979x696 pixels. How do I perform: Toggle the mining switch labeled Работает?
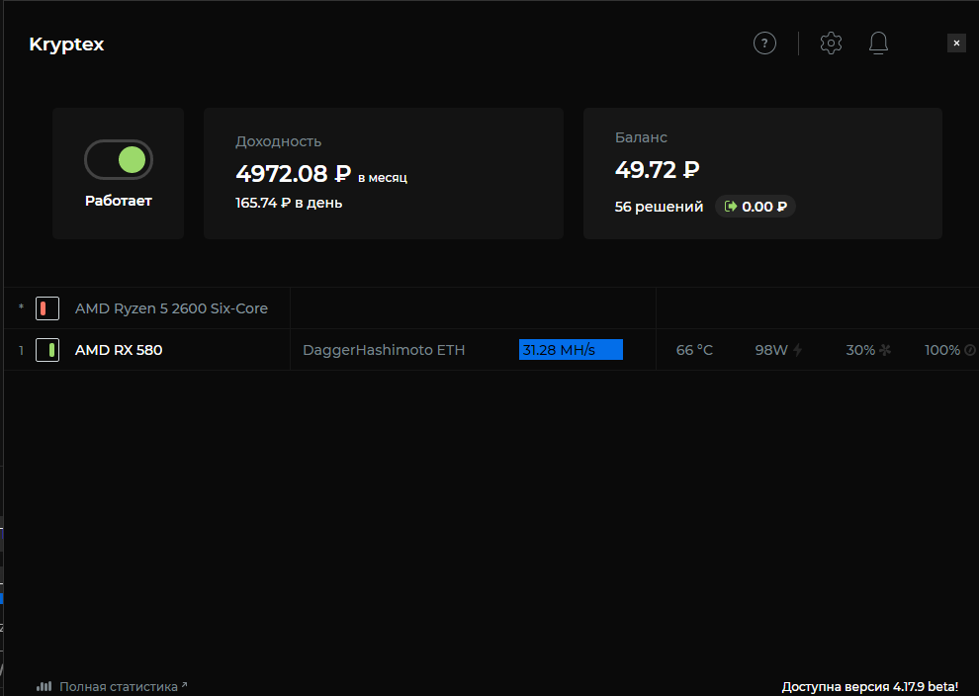coord(119,160)
